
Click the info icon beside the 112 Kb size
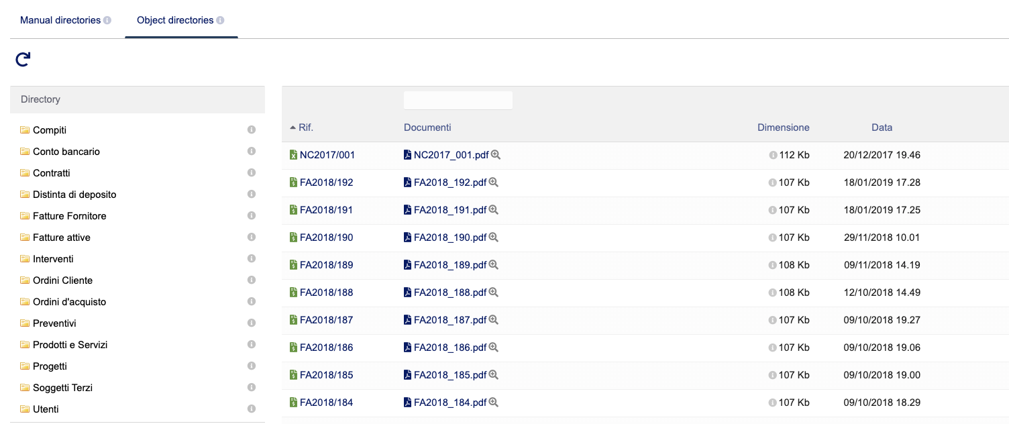point(773,155)
